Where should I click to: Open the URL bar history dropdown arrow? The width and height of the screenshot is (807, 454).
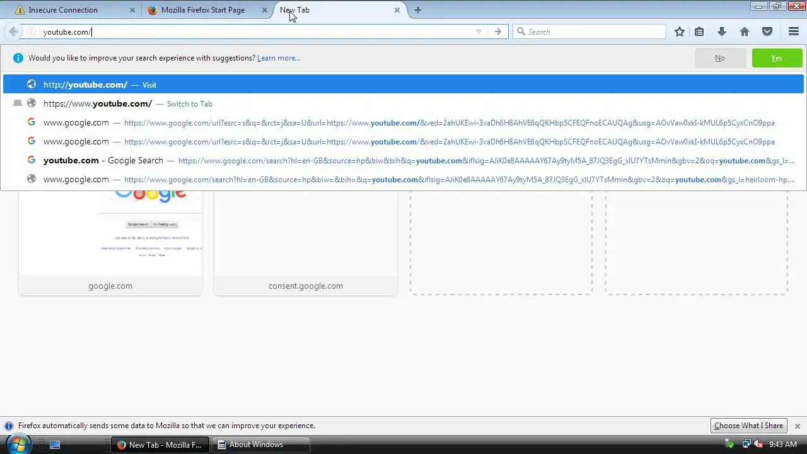[x=479, y=32]
